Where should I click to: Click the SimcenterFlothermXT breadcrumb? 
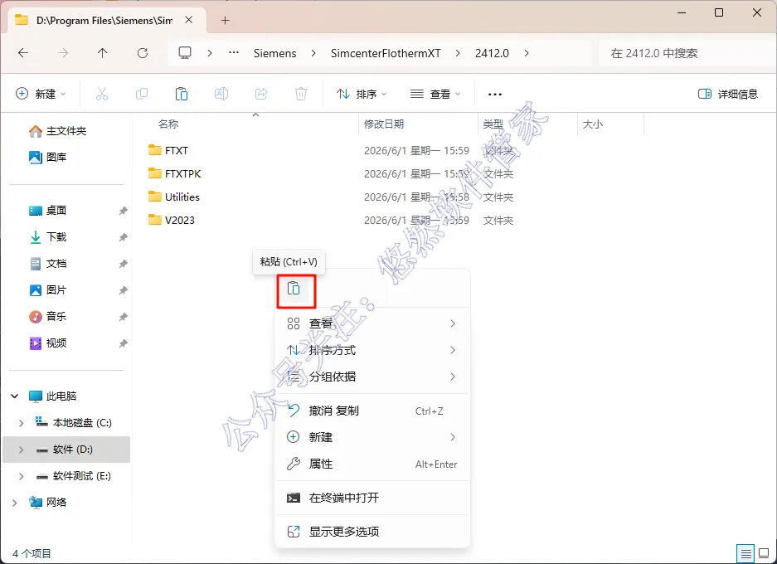point(386,53)
